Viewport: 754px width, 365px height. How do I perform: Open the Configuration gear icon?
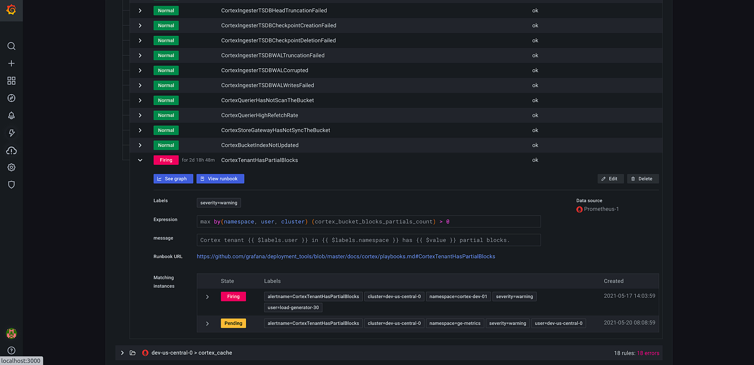(11, 168)
